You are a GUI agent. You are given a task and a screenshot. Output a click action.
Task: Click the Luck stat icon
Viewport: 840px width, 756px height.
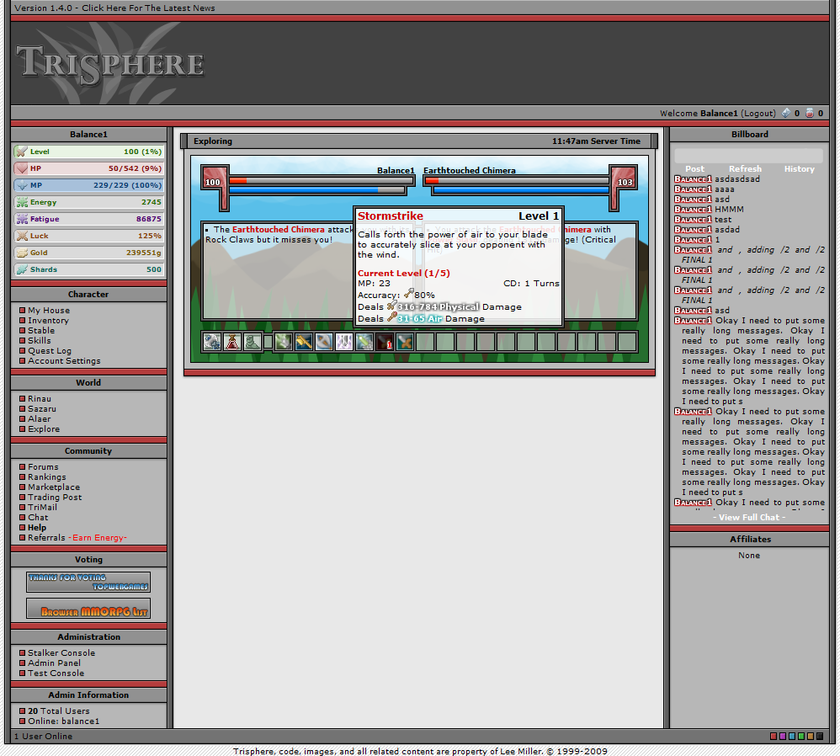pyautogui.click(x=21, y=236)
